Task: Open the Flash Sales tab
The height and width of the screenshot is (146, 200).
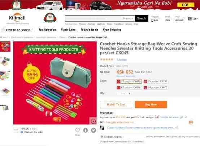Action: pyautogui.click(x=68, y=30)
